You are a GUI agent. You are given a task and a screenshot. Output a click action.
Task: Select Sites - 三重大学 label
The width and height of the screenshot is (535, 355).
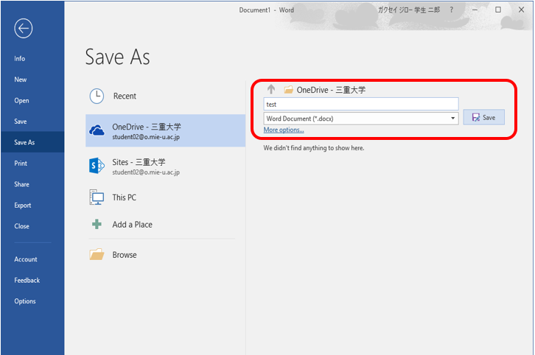tap(139, 162)
